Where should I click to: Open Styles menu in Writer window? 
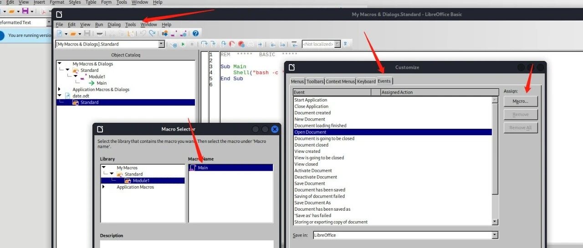(x=75, y=2)
